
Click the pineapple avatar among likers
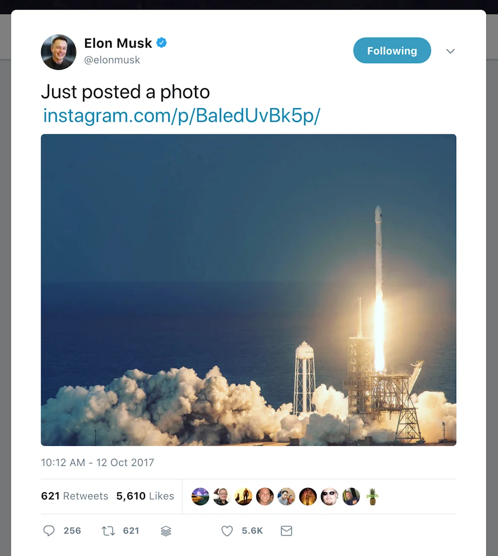tap(372, 497)
